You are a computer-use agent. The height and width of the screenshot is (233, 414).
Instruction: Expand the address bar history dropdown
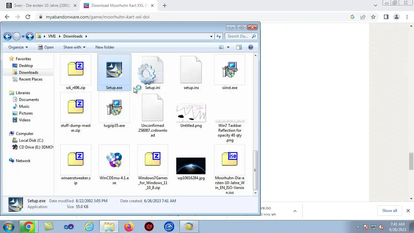(211, 36)
